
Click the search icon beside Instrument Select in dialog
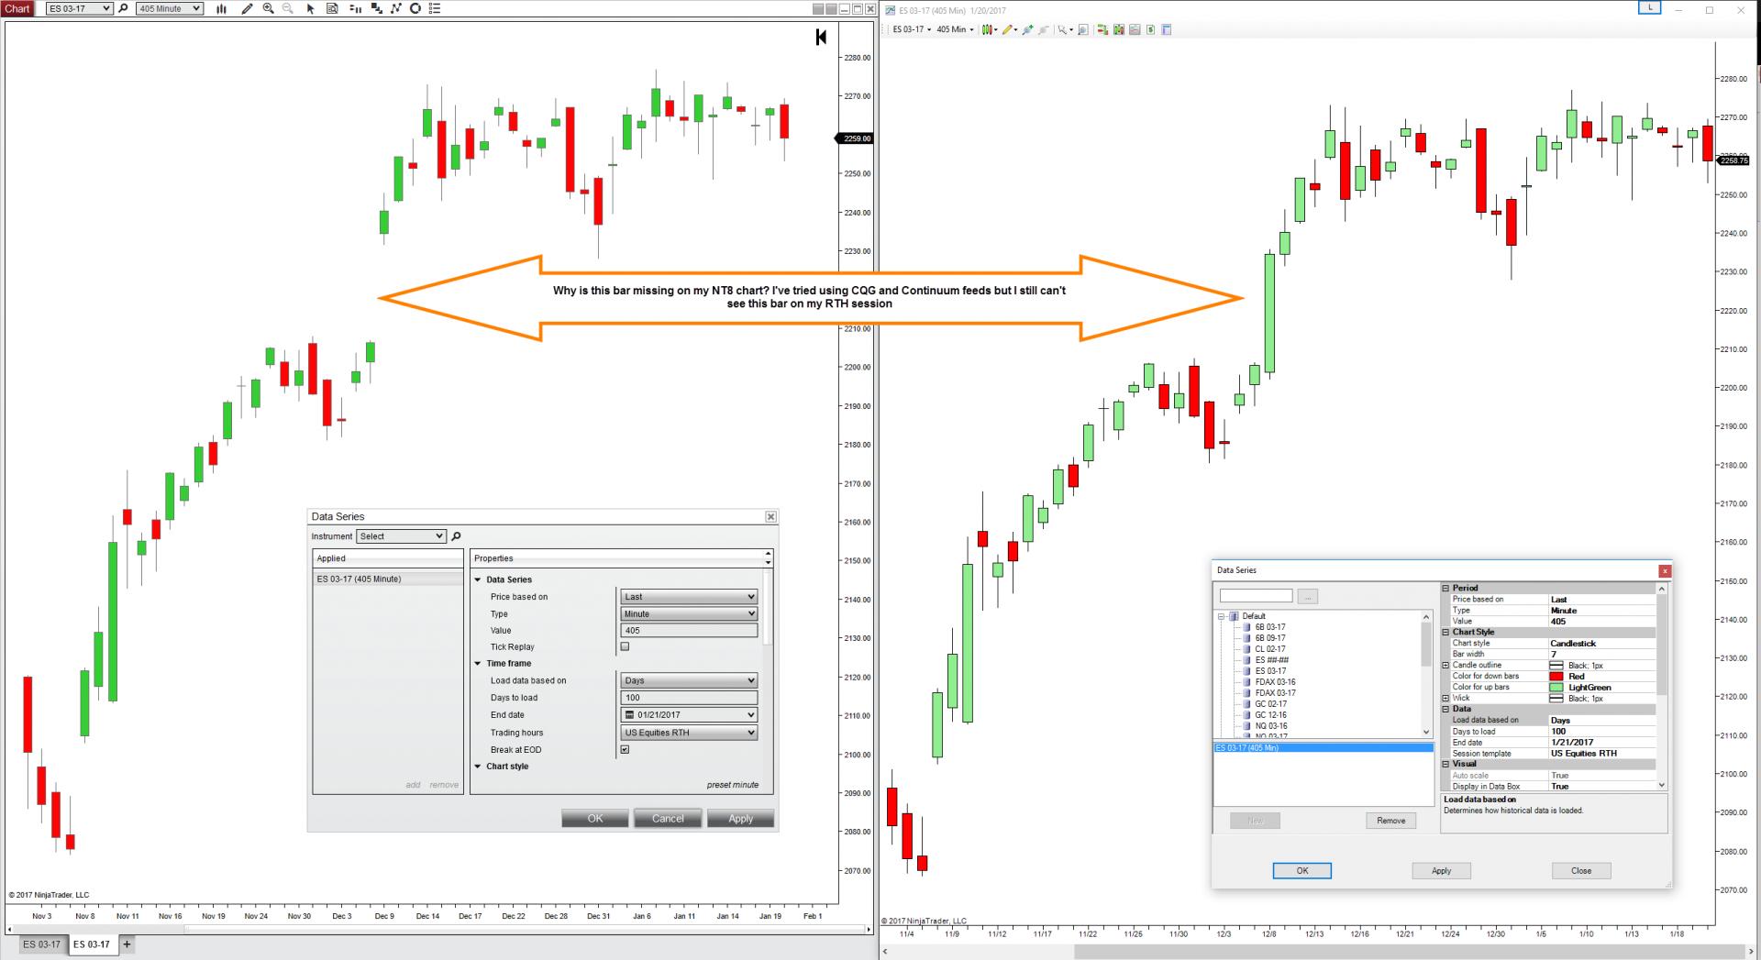pos(456,536)
